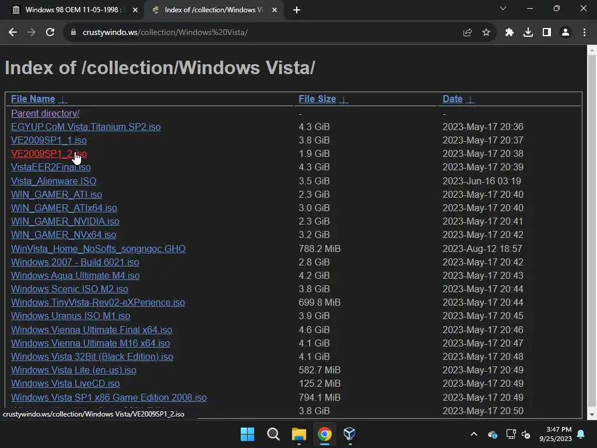The width and height of the screenshot is (597, 448).
Task: Download WIN_GAMER_NVx64.iso
Action: click(x=64, y=235)
